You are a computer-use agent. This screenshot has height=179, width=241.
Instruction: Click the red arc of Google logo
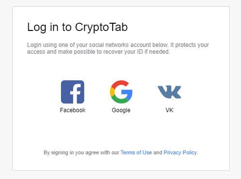(x=120, y=83)
